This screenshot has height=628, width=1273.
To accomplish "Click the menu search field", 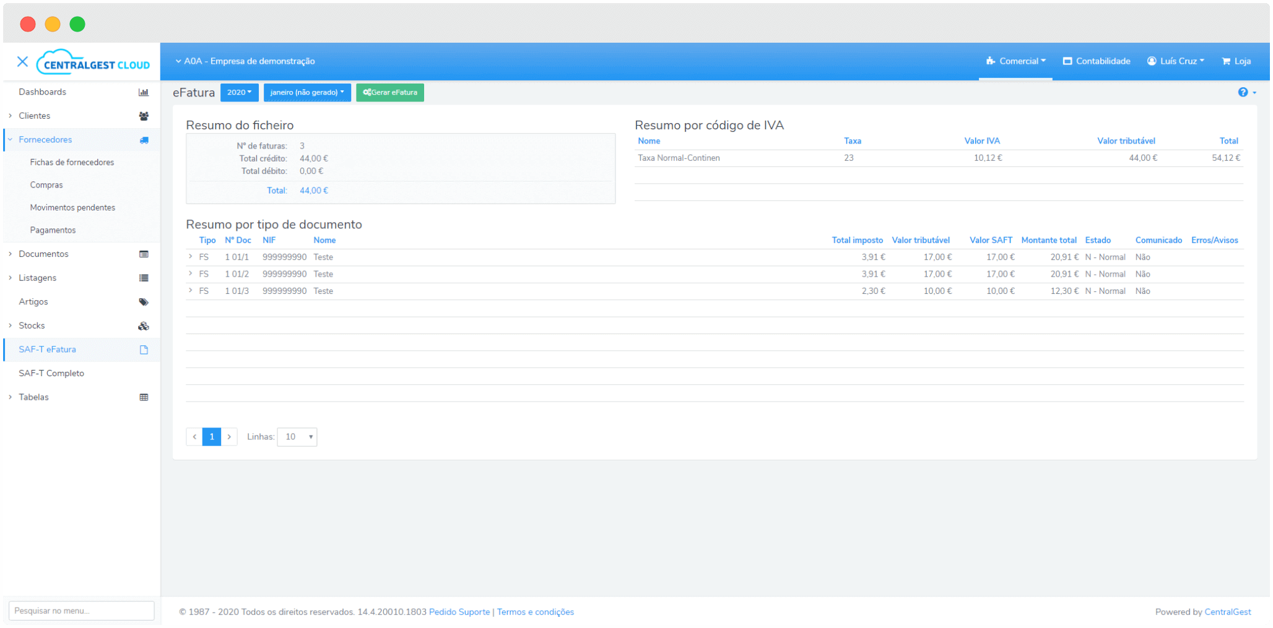I will coord(81,610).
